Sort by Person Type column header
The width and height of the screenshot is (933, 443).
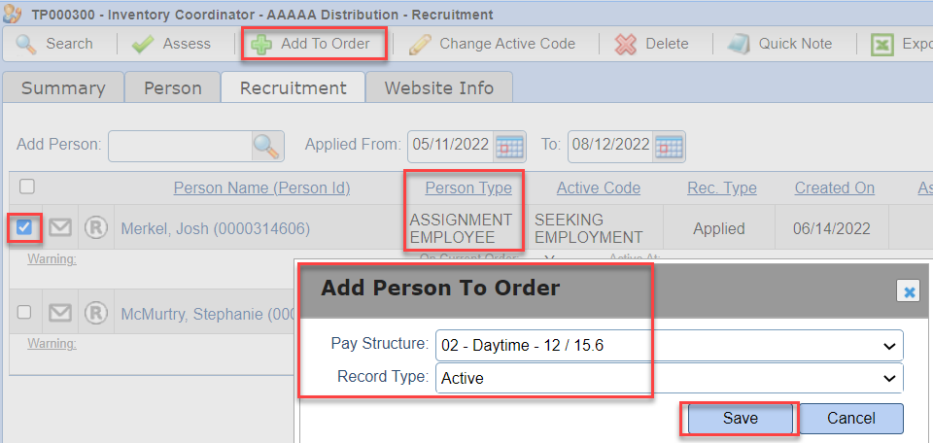tap(468, 188)
